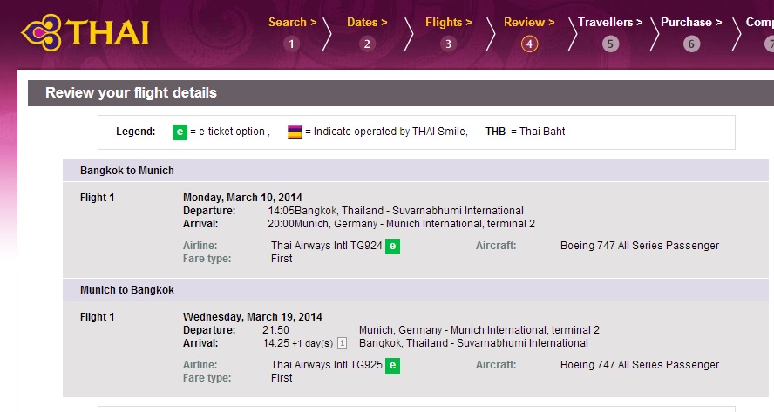Screen dimensions: 774x412
Task: Go back to the Search step
Action: point(292,23)
